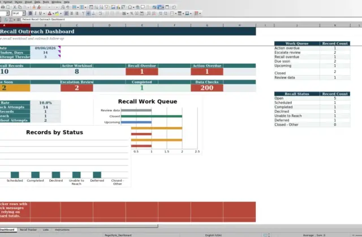This screenshot has height=237, width=362.
Task: Open the Border Style dropdown arrow
Action: [183, 14]
